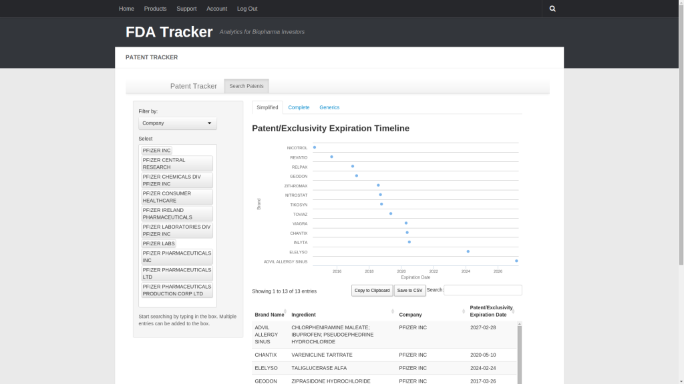684x384 pixels.
Task: Click the search magnifier icon in top bar
Action: point(552,9)
